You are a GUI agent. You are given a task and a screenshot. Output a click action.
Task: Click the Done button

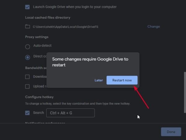pyautogui.click(x=171, y=132)
